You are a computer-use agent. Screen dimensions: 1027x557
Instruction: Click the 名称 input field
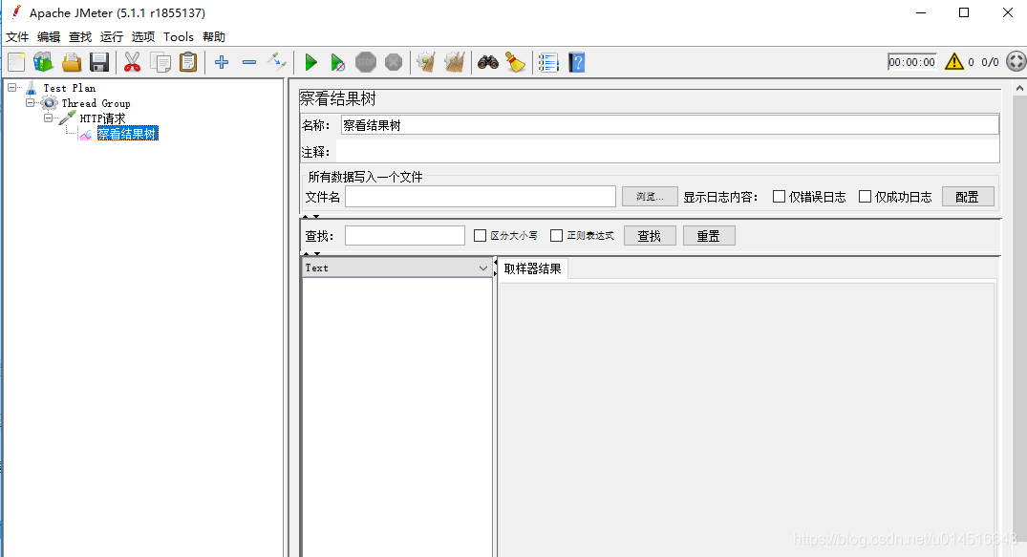point(670,125)
